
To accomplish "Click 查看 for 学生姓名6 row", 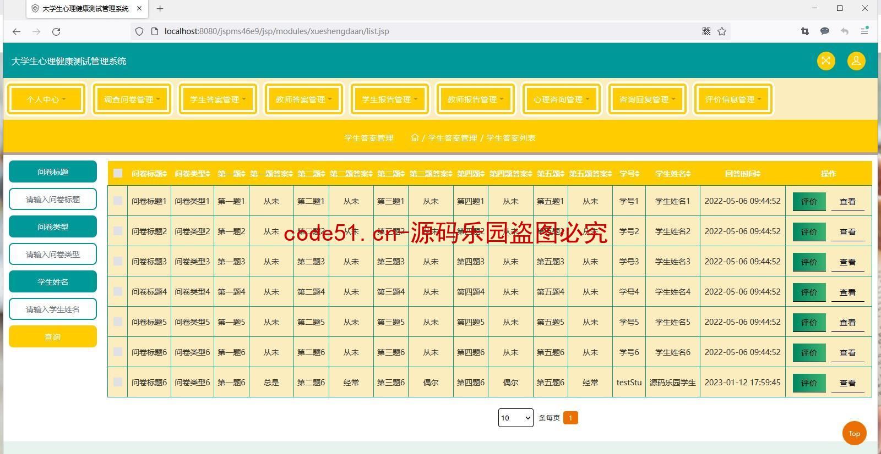I will [x=847, y=353].
